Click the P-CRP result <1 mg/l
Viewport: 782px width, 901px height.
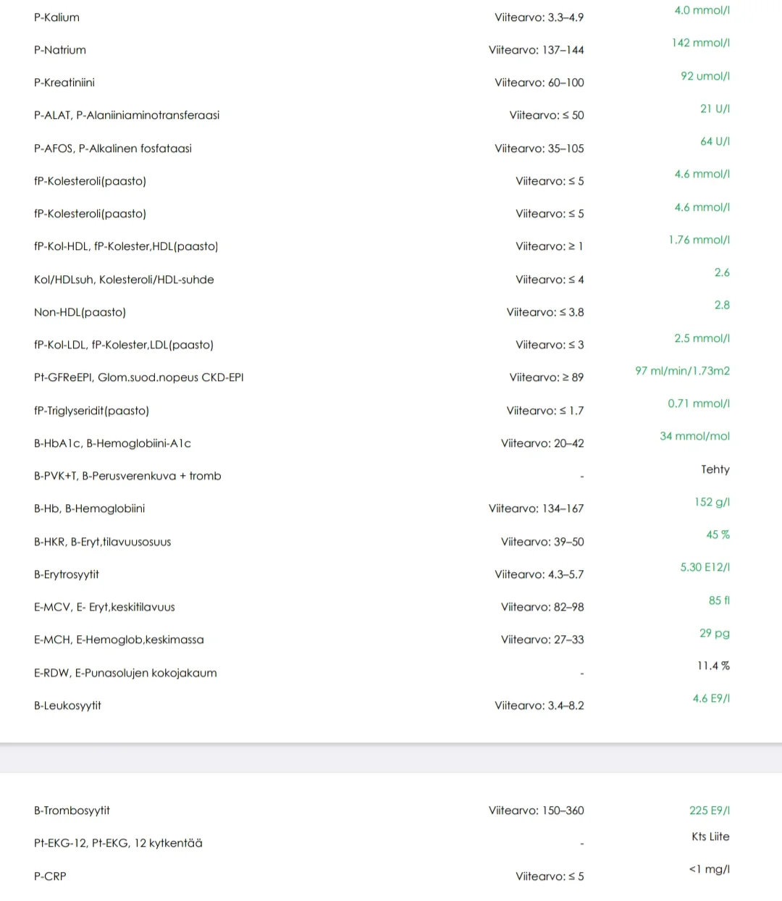click(x=709, y=869)
